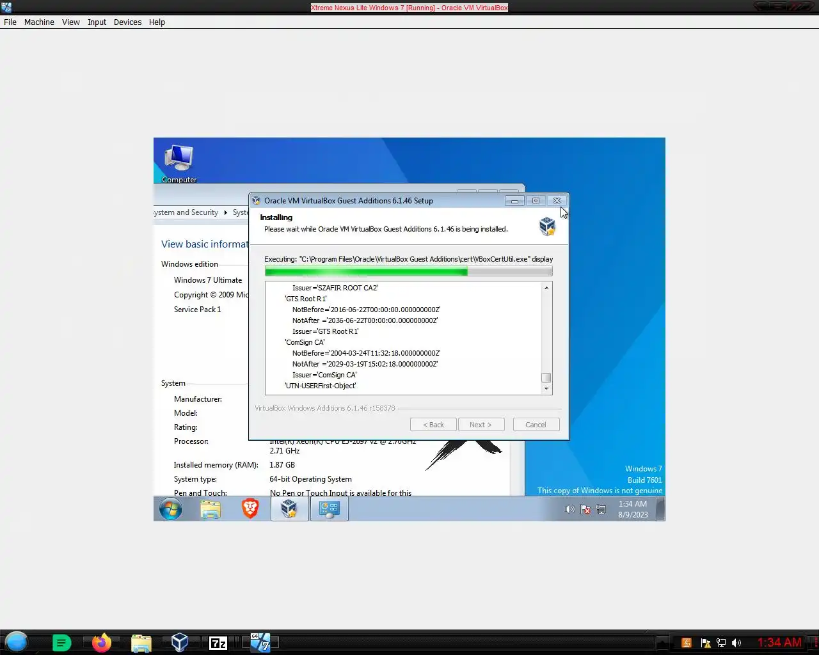
Task: Expand breadcrumb arrow after System and Security
Action: click(x=225, y=212)
